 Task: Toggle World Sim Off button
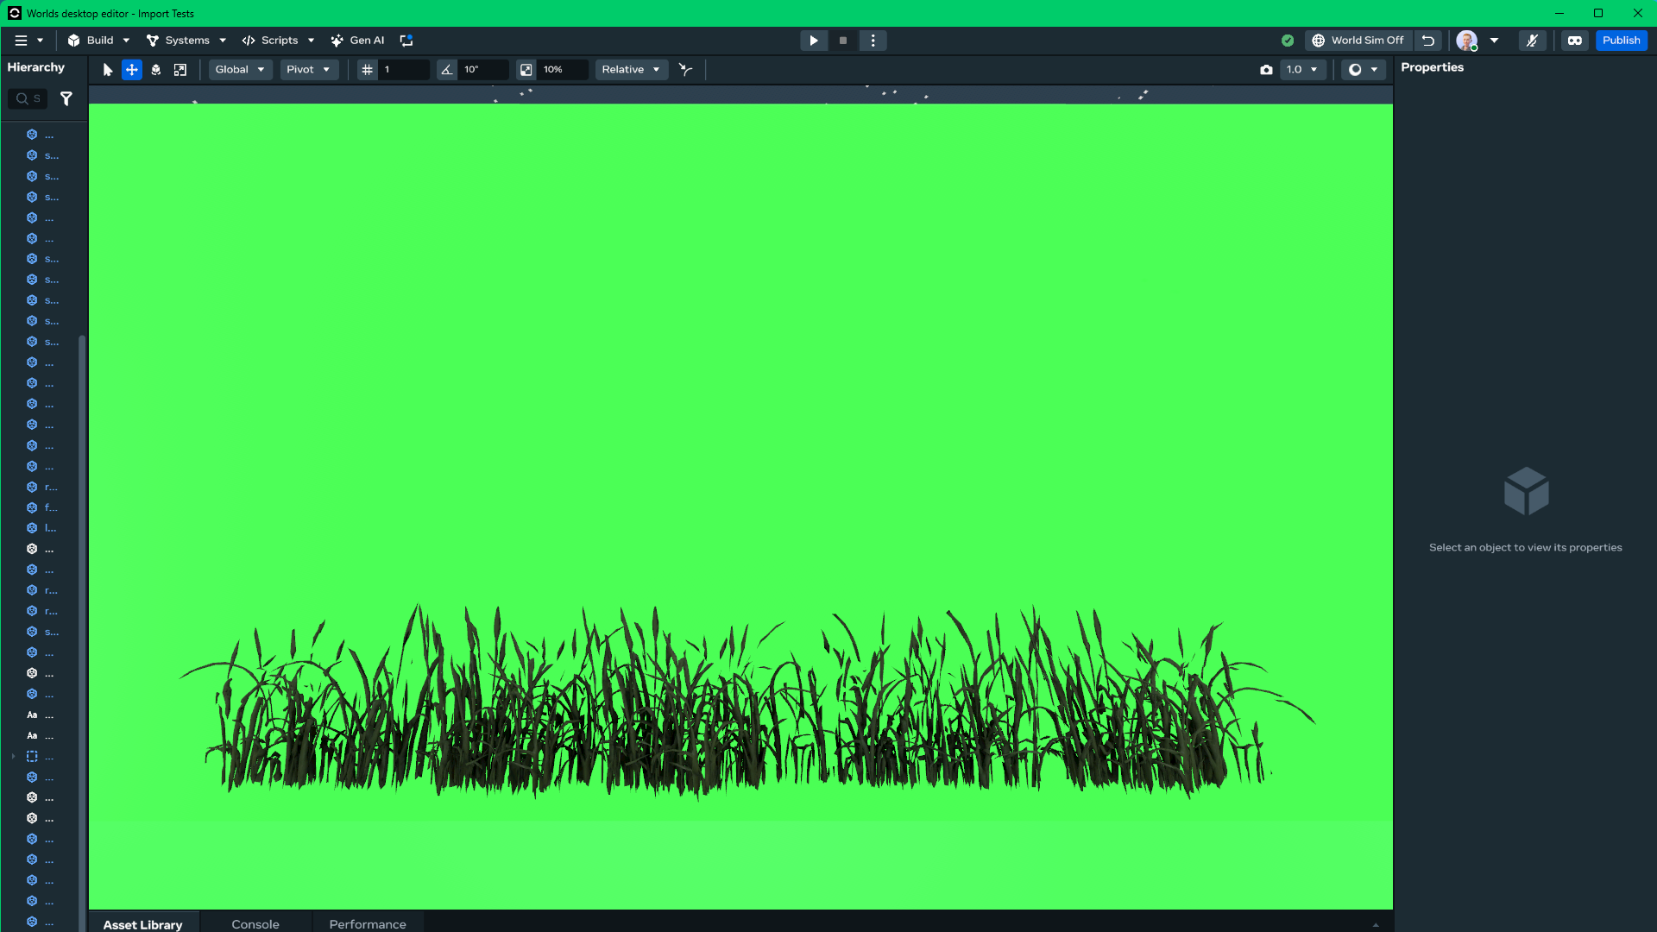click(x=1358, y=41)
